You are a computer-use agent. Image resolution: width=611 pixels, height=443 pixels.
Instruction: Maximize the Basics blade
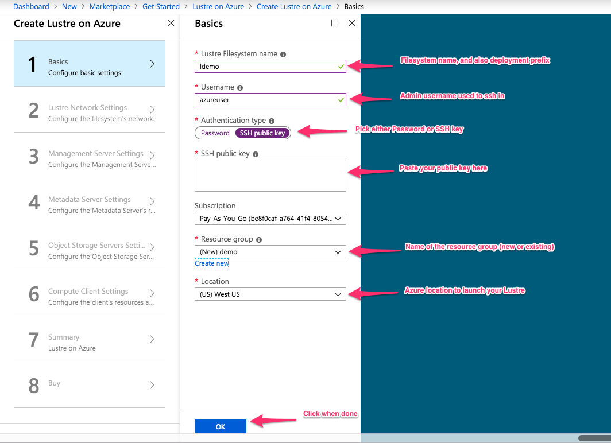pos(335,23)
